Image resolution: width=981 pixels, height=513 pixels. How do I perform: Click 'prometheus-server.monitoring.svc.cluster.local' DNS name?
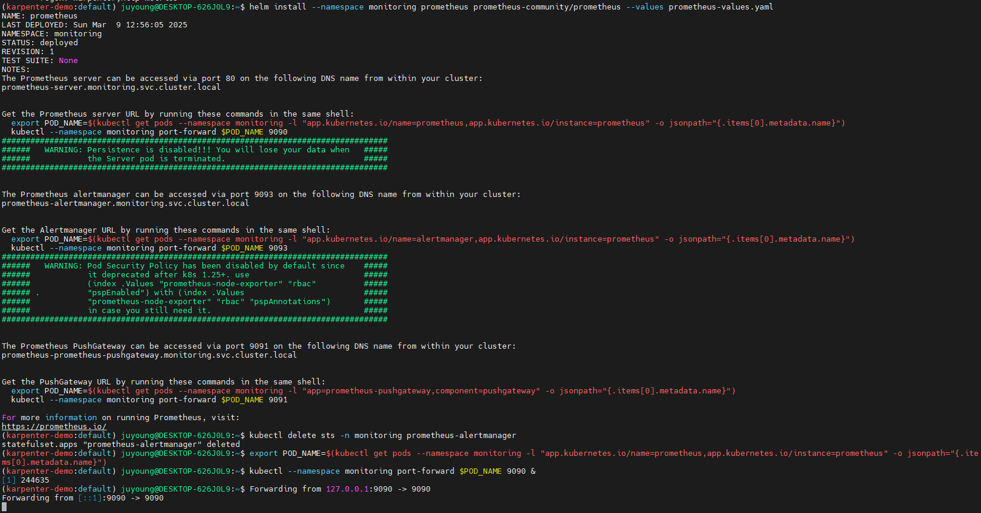tap(111, 87)
